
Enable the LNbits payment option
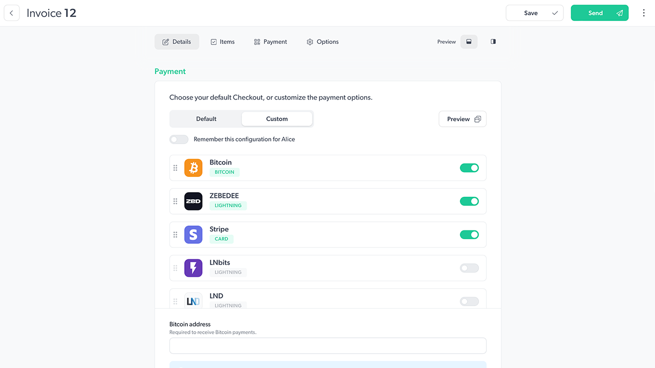[x=469, y=268]
